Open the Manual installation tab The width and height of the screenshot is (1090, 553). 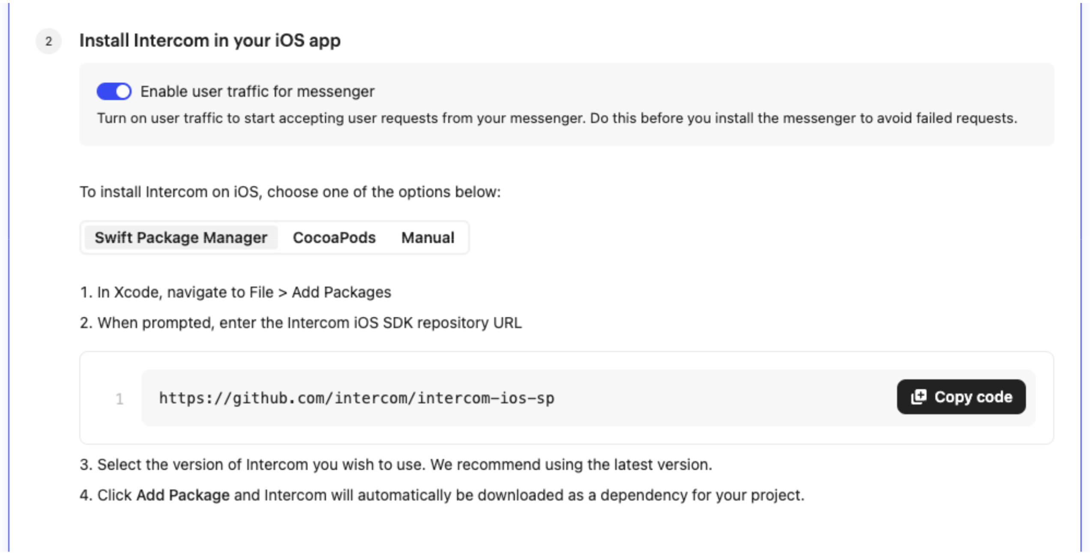pyautogui.click(x=428, y=238)
